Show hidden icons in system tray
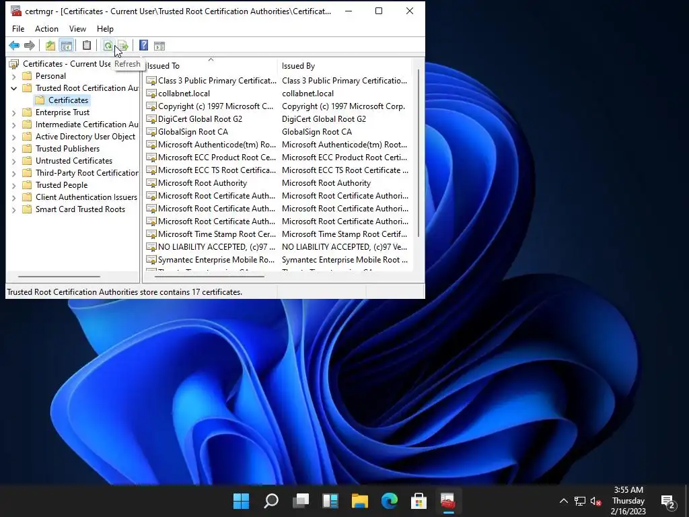 563,501
